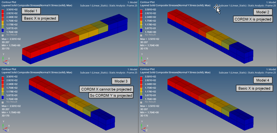The width and height of the screenshot is (277, 133).
Task: Click the gray No Result swatch in Model 4 legend
Action: point(141,102)
